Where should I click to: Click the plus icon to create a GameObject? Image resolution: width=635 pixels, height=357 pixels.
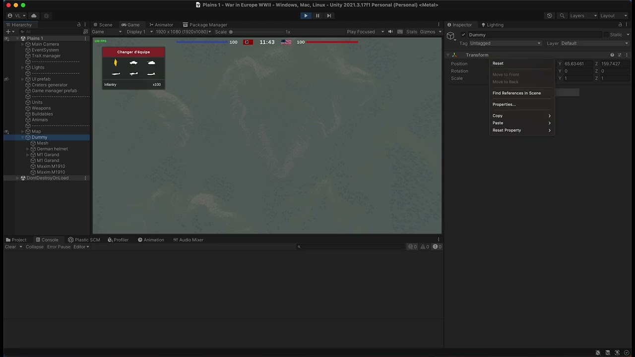coord(8,32)
